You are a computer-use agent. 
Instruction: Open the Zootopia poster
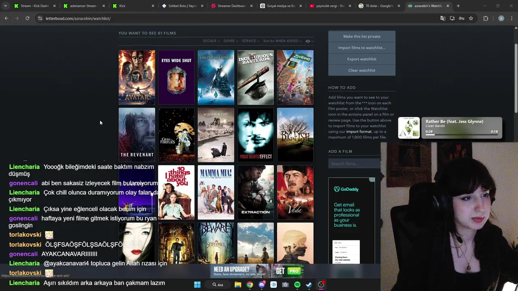click(x=295, y=77)
